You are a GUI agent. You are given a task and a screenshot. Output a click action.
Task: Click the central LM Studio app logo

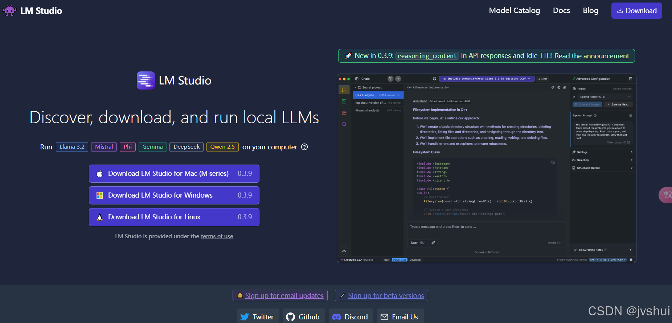[146, 80]
